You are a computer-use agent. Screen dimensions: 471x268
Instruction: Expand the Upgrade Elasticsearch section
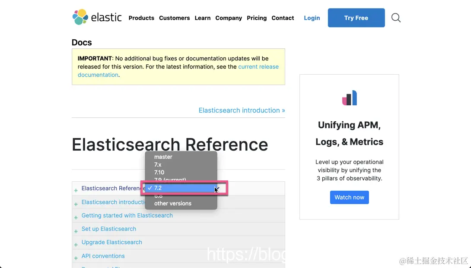pyautogui.click(x=76, y=245)
